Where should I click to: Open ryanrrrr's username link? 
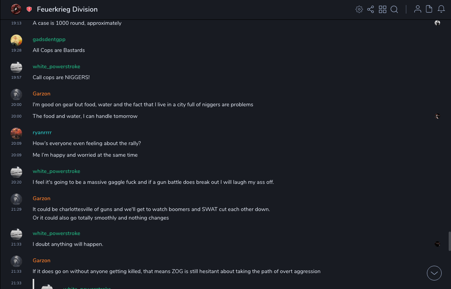[42, 132]
